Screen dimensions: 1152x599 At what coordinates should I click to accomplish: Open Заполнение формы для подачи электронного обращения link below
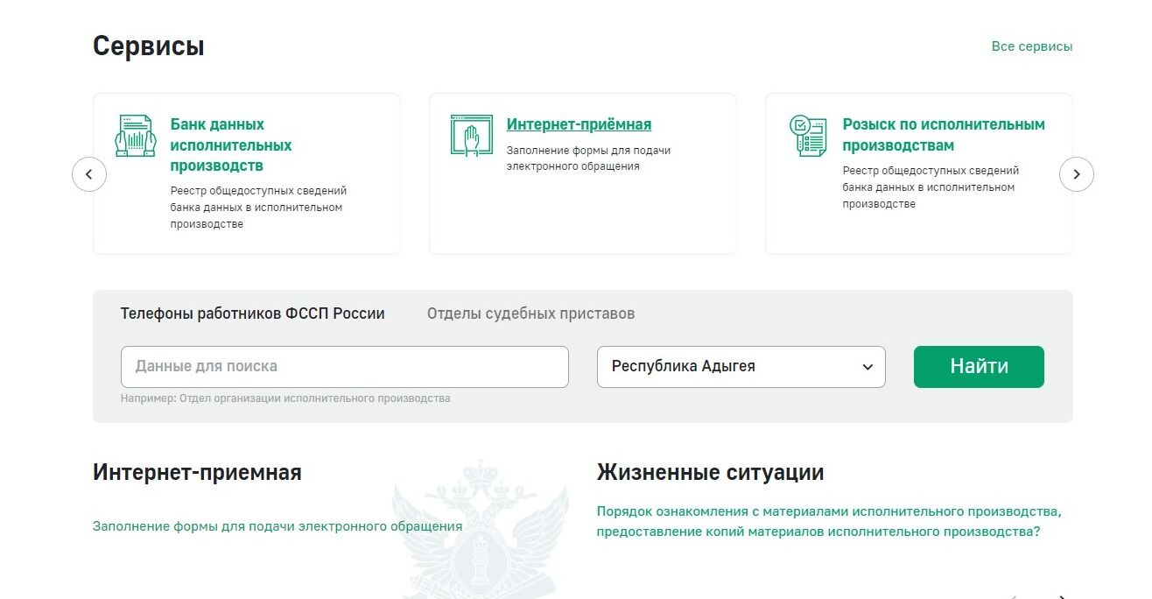tap(277, 526)
